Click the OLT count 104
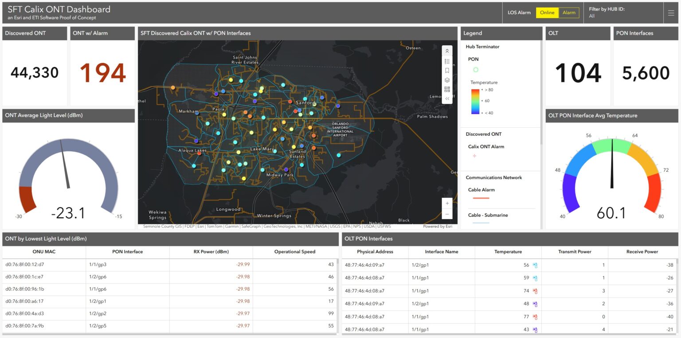681x338 pixels. pos(578,73)
